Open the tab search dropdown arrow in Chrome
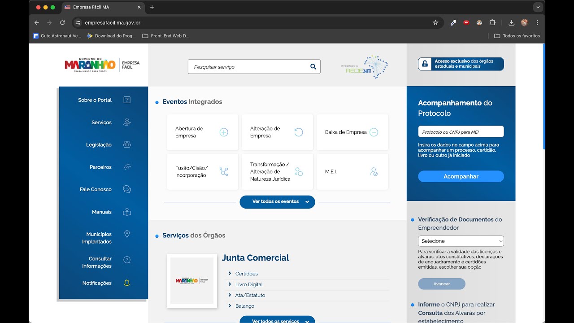 [x=538, y=7]
